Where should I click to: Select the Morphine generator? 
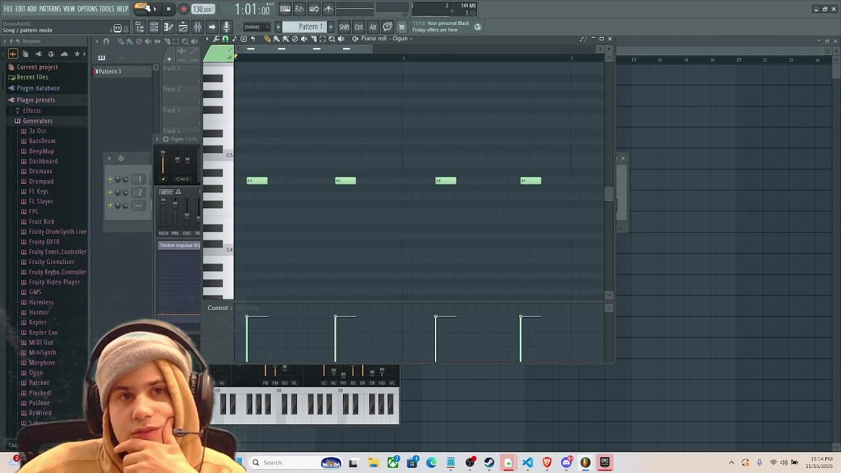[x=42, y=363]
